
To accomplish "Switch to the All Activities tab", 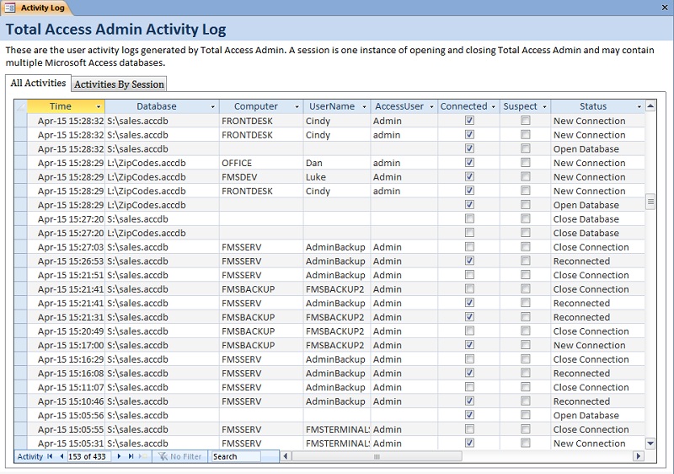I will pyautogui.click(x=38, y=83).
